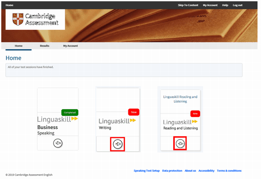261x179 pixels.
Task: Click Skip To Content link
Action: (x=188, y=5)
